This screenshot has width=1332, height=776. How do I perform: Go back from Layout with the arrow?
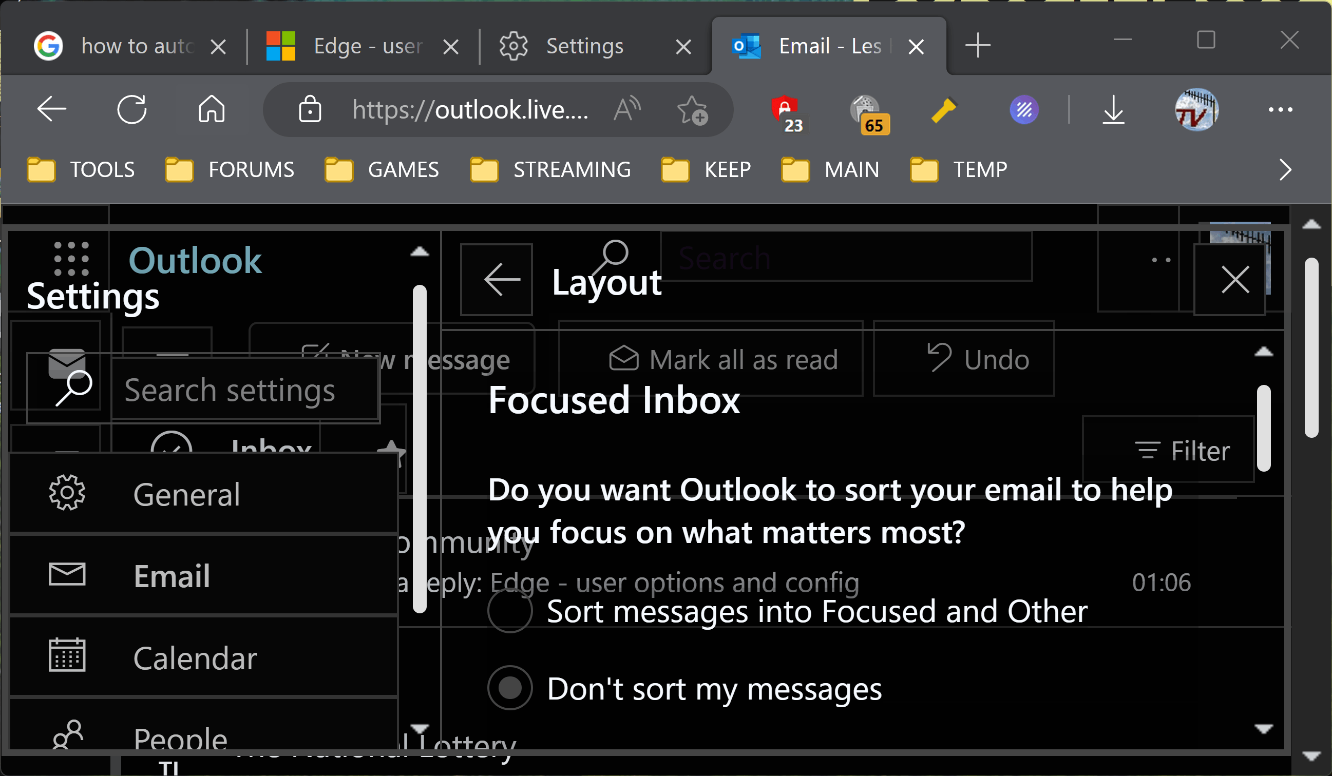coord(497,279)
